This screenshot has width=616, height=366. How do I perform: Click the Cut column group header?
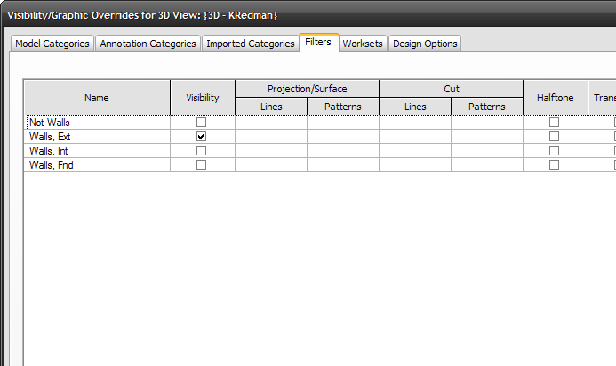[x=451, y=89]
